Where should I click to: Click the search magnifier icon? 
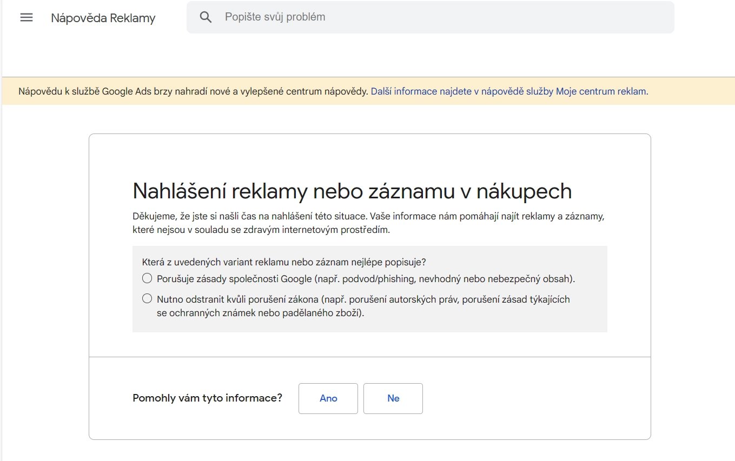point(206,17)
